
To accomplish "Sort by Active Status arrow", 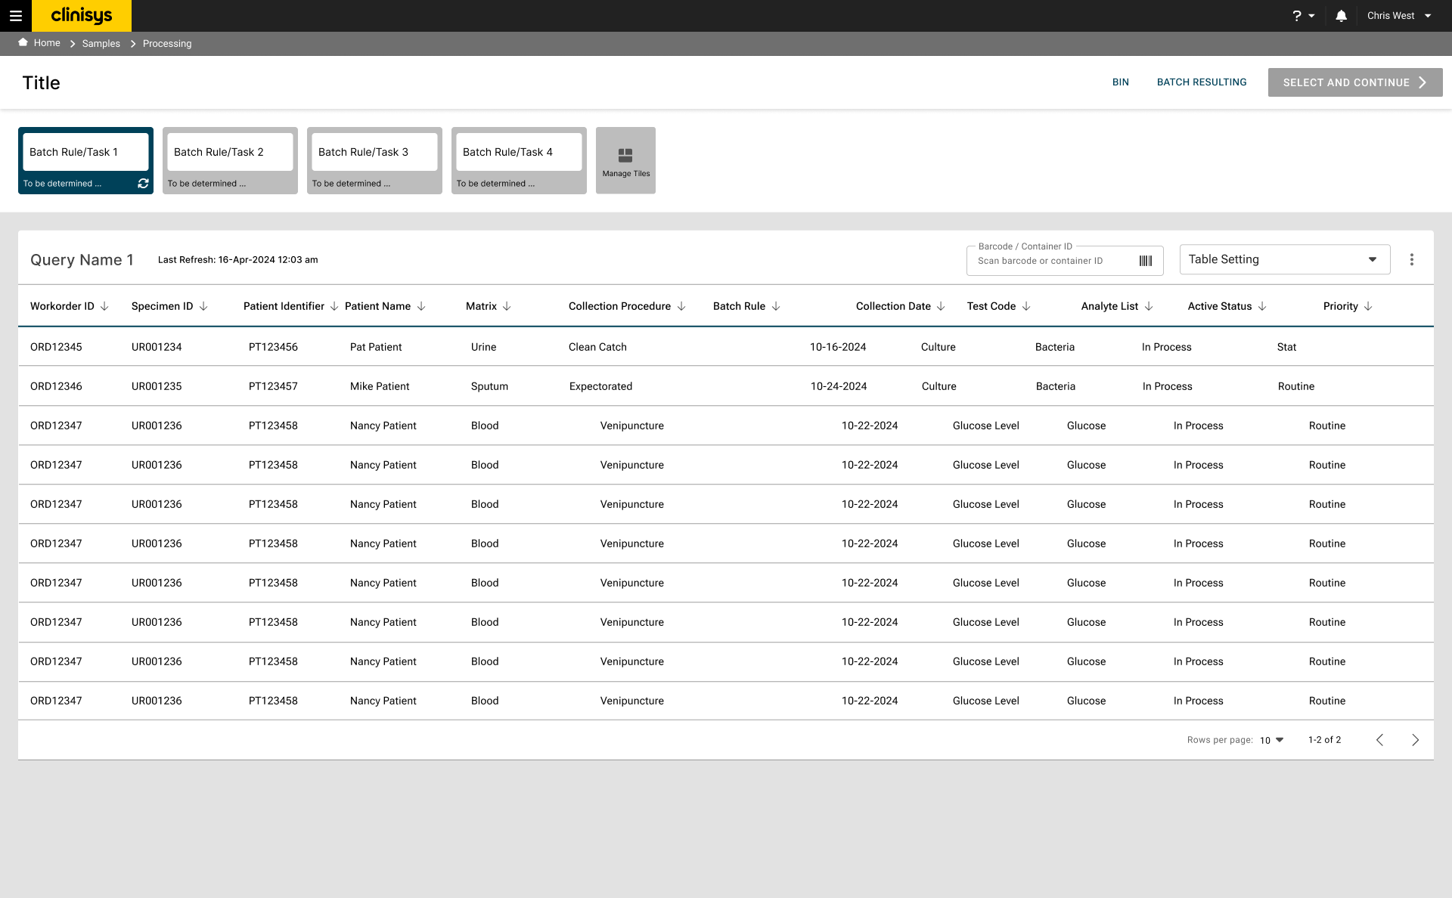I will pos(1262,306).
